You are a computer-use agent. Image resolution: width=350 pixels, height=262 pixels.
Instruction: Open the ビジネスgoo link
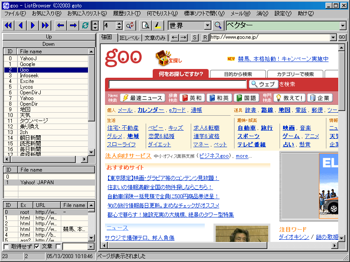point(214,156)
